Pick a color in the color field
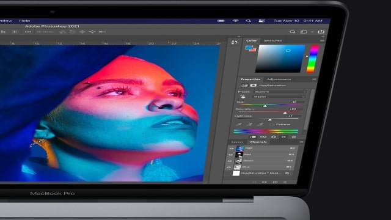The image size is (391, 220). (280, 59)
